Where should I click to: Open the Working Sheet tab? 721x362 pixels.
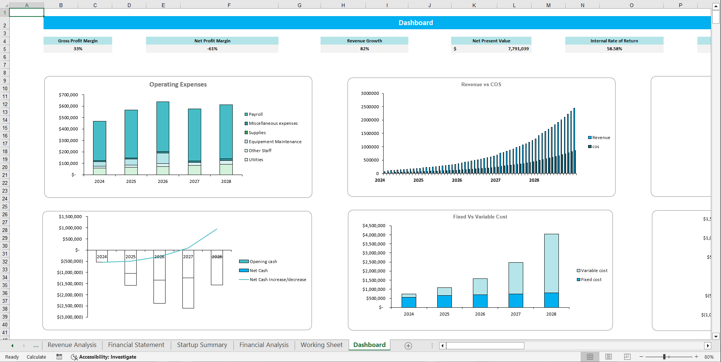pos(321,345)
